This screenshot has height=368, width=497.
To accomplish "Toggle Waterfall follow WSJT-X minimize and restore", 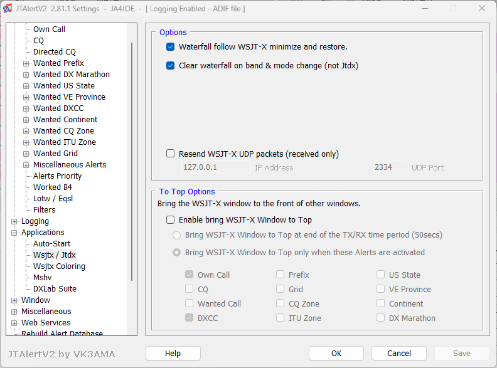I will [170, 47].
